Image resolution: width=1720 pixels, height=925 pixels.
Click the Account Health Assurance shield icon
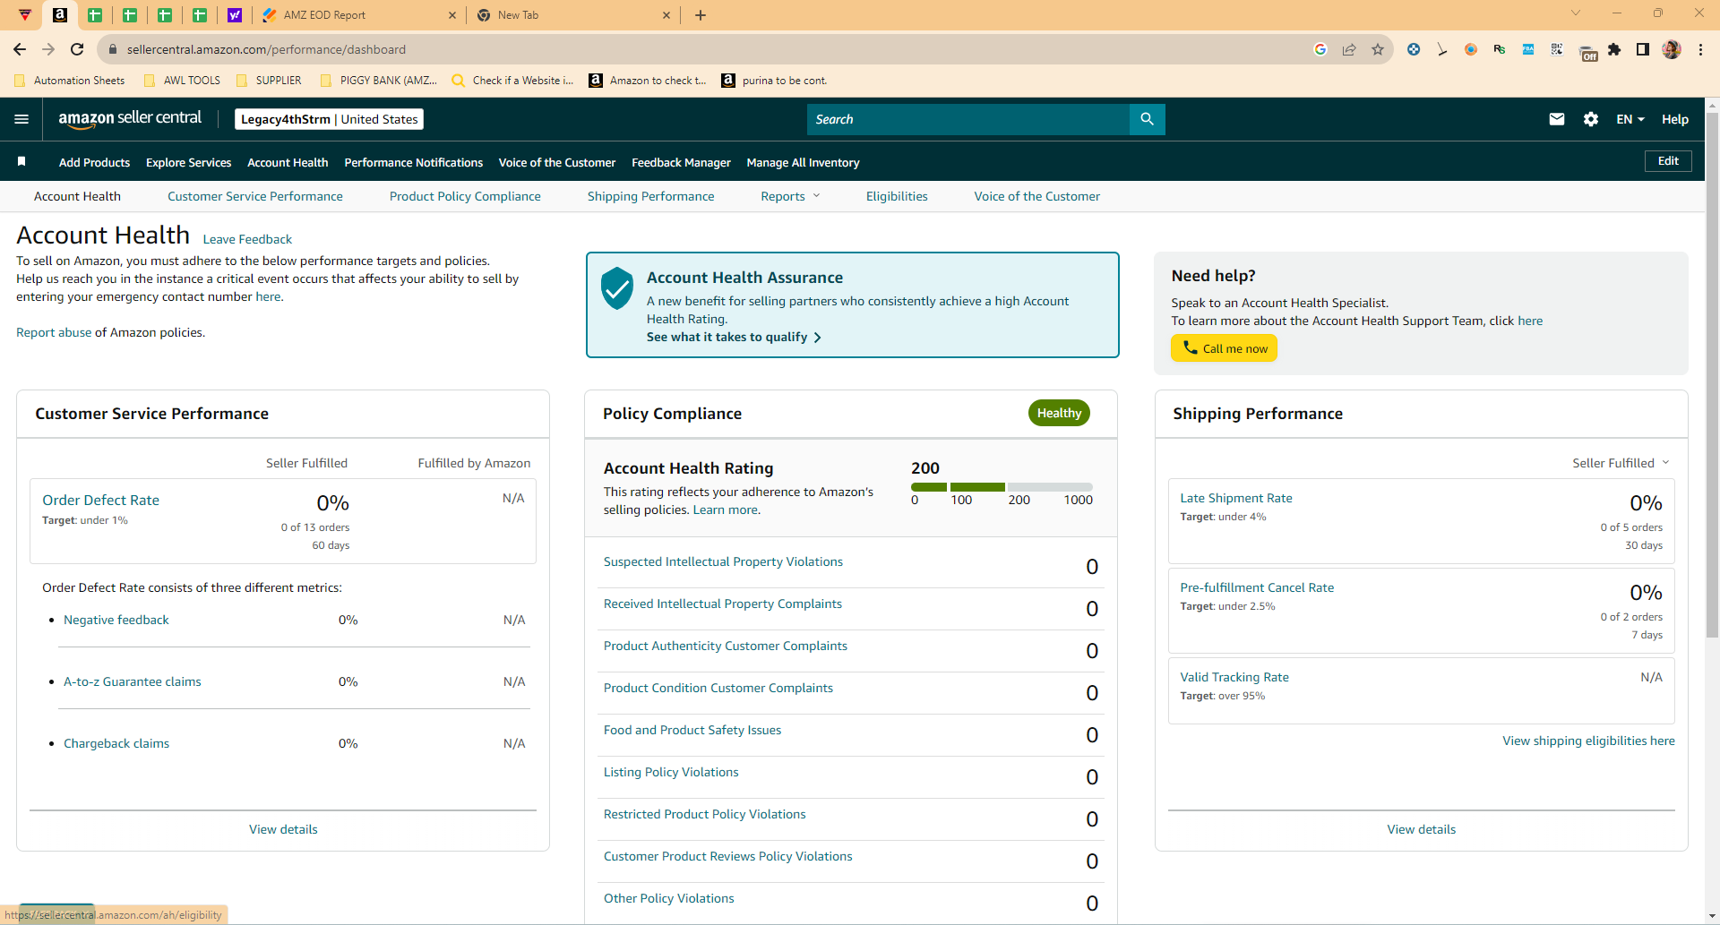coord(617,287)
